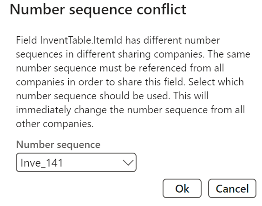Image resolution: width=262 pixels, height=206 pixels.
Task: Click 'Select which' sentence in the message
Action: point(216,82)
